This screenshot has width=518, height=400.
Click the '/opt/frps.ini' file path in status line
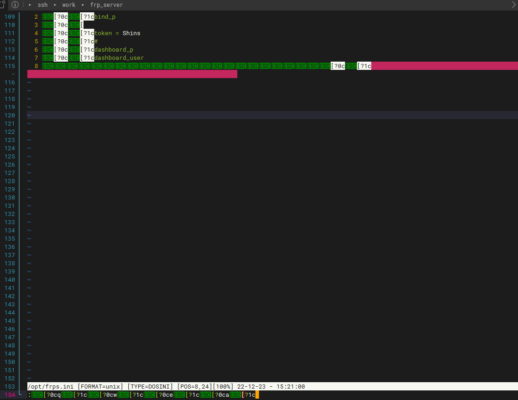click(x=51, y=386)
